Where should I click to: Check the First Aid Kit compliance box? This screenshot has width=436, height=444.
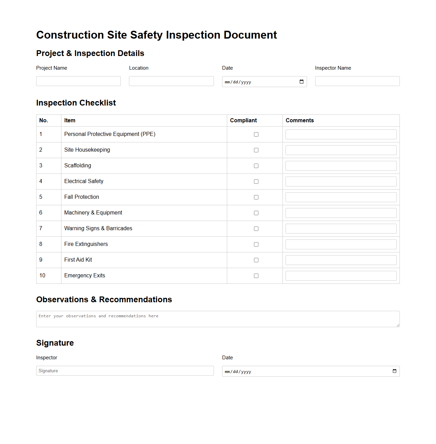click(256, 260)
